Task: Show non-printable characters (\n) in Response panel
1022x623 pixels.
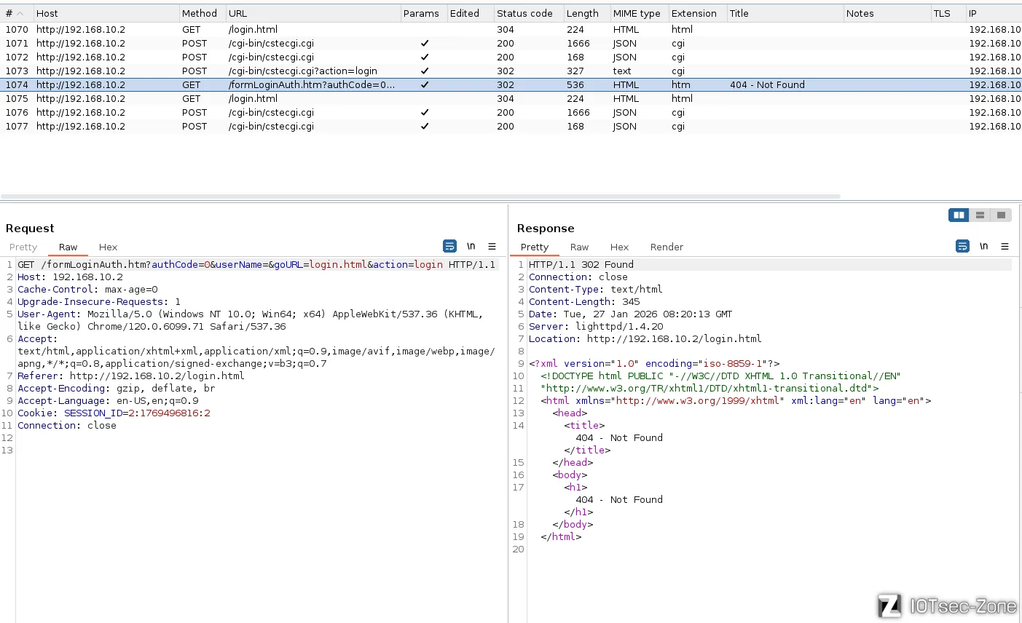Action: click(x=983, y=247)
